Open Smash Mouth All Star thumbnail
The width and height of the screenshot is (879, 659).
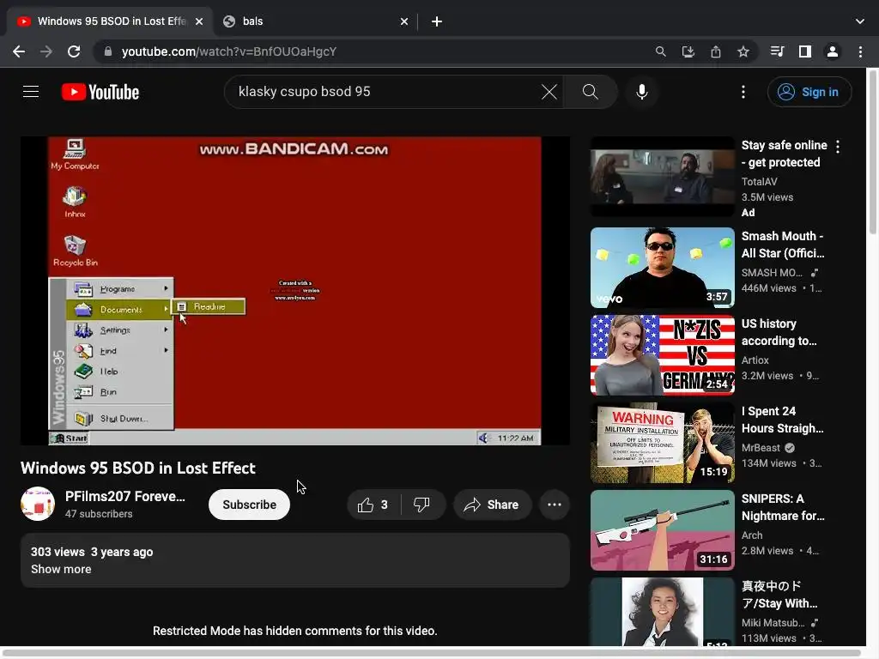662,268
